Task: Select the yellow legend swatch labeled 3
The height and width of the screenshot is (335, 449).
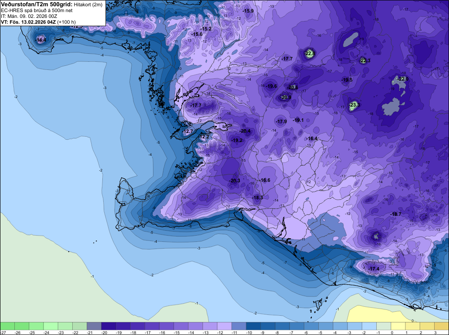Action: (x=441, y=326)
